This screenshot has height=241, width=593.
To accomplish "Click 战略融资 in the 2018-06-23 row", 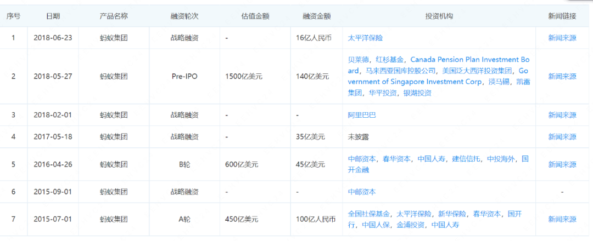I will click(x=184, y=38).
